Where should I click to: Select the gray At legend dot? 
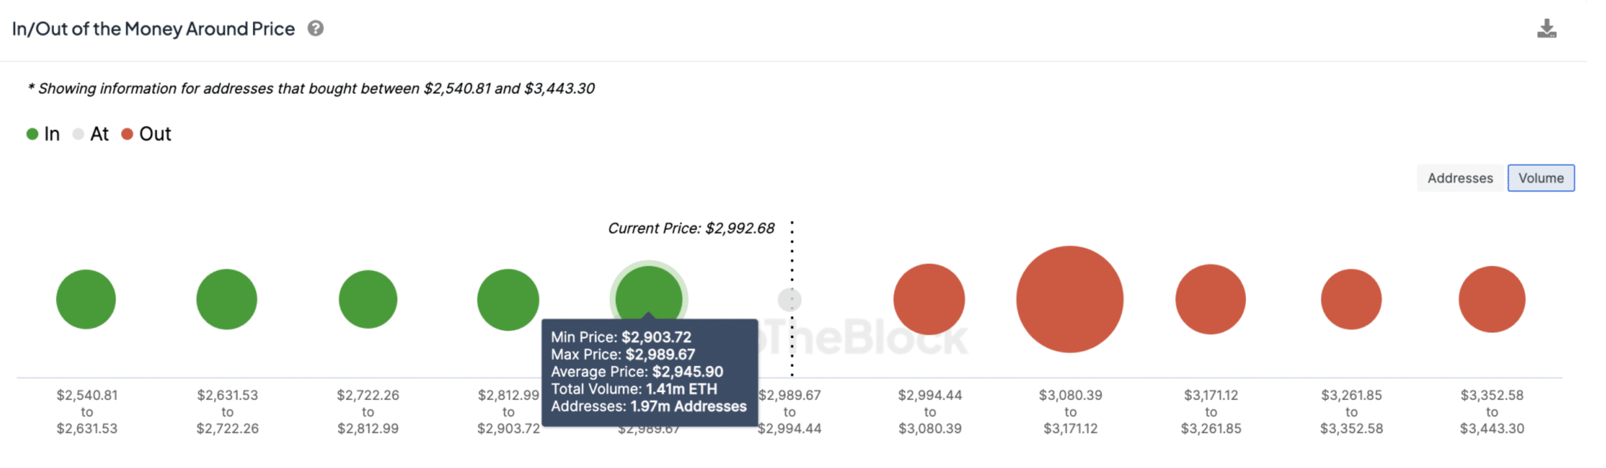pos(80,133)
